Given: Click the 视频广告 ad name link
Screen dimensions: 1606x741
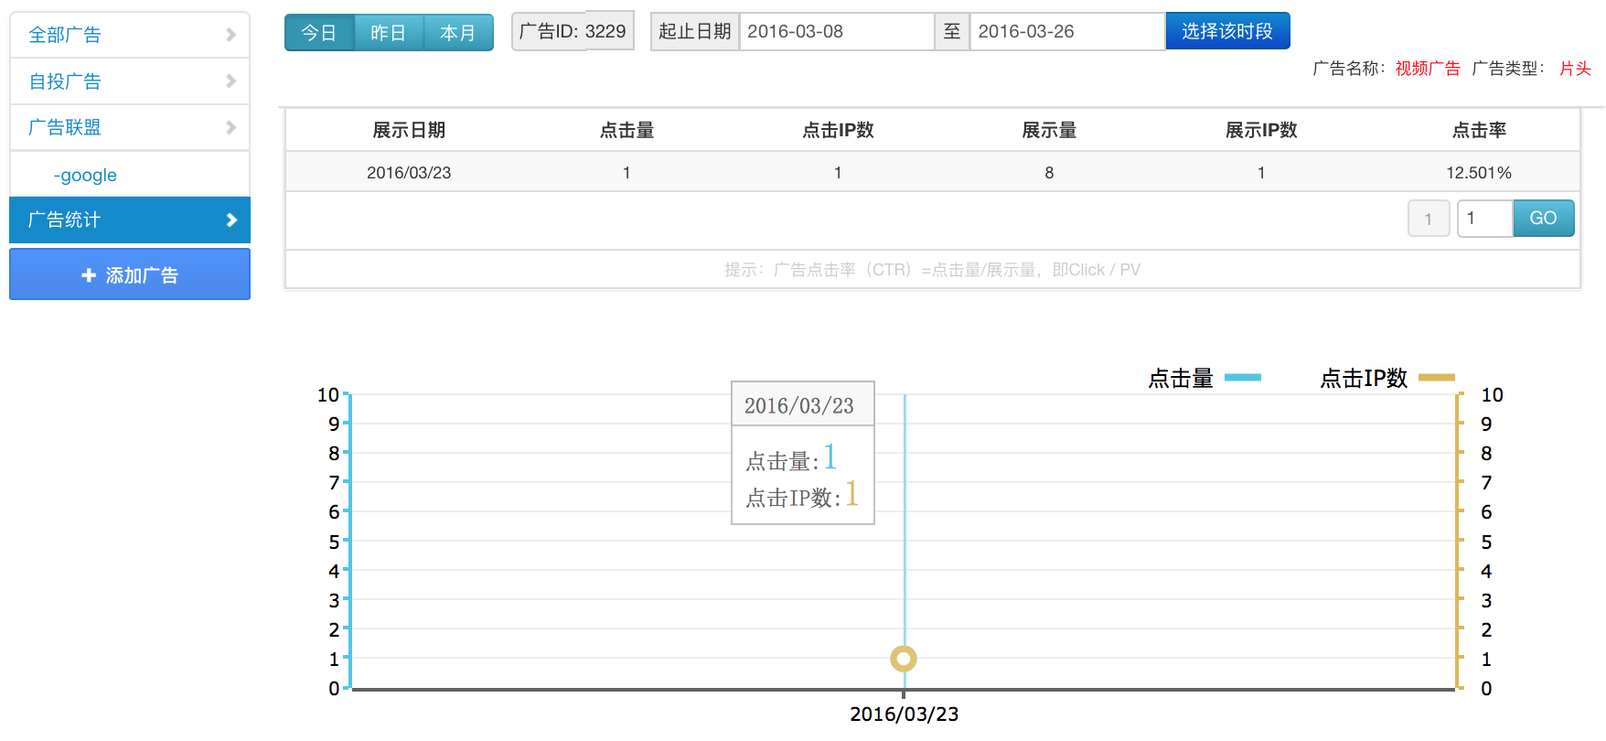Looking at the screenshot, I should click(x=1427, y=69).
